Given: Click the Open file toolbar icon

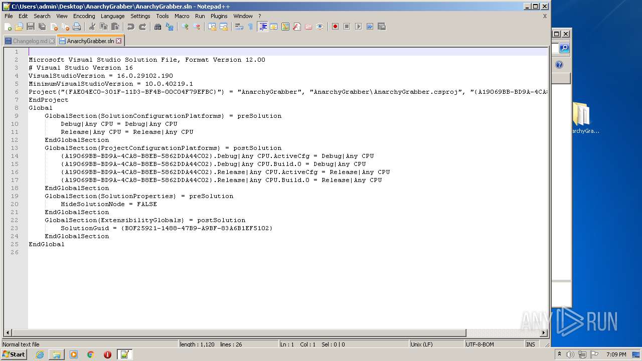Looking at the screenshot, I should pyautogui.click(x=19, y=27).
